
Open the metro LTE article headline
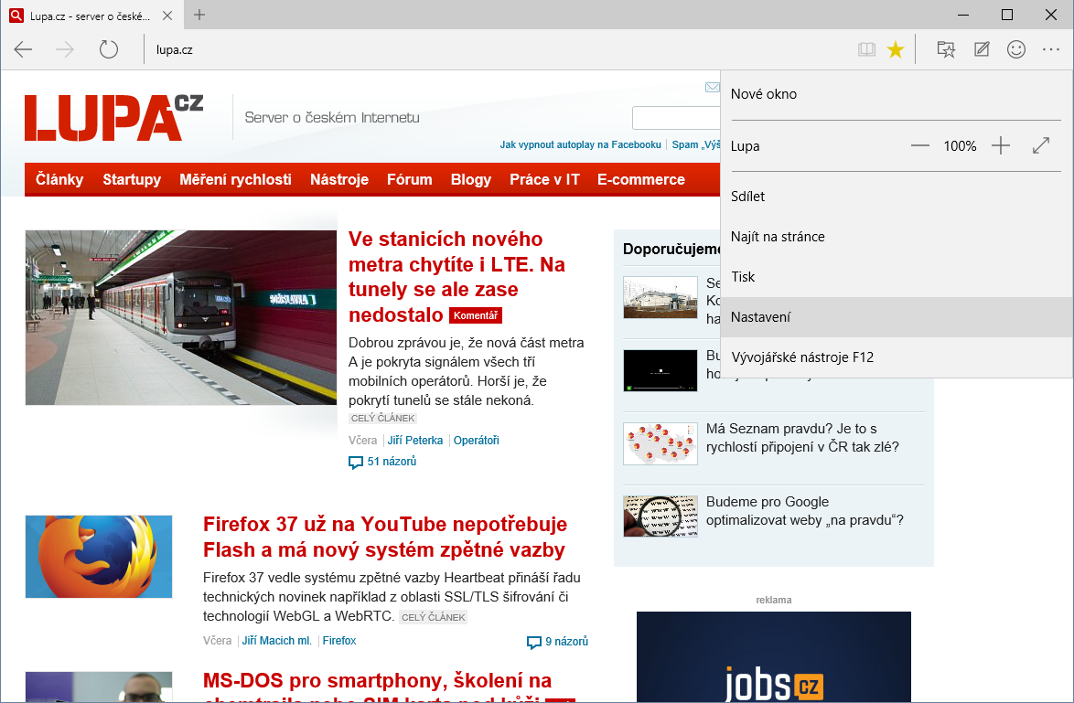point(456,277)
